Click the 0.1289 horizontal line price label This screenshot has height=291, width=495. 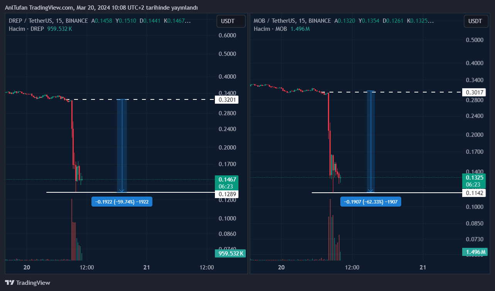click(x=228, y=194)
